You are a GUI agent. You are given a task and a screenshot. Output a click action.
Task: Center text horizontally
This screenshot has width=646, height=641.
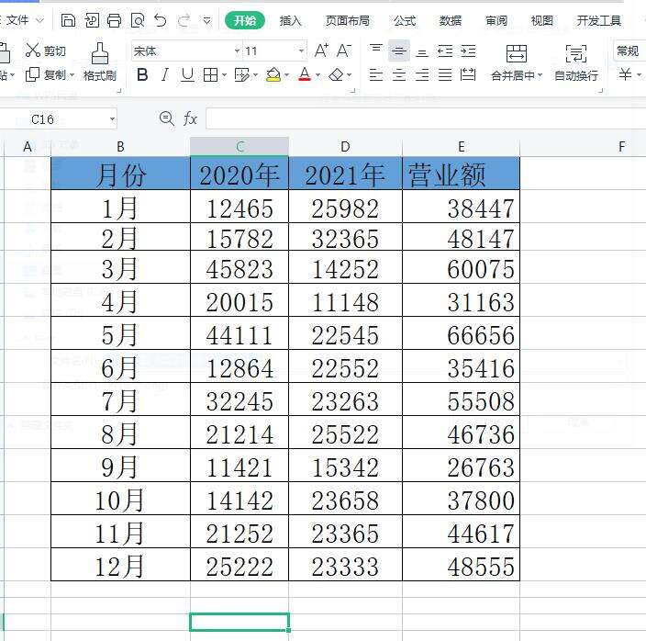pyautogui.click(x=399, y=75)
